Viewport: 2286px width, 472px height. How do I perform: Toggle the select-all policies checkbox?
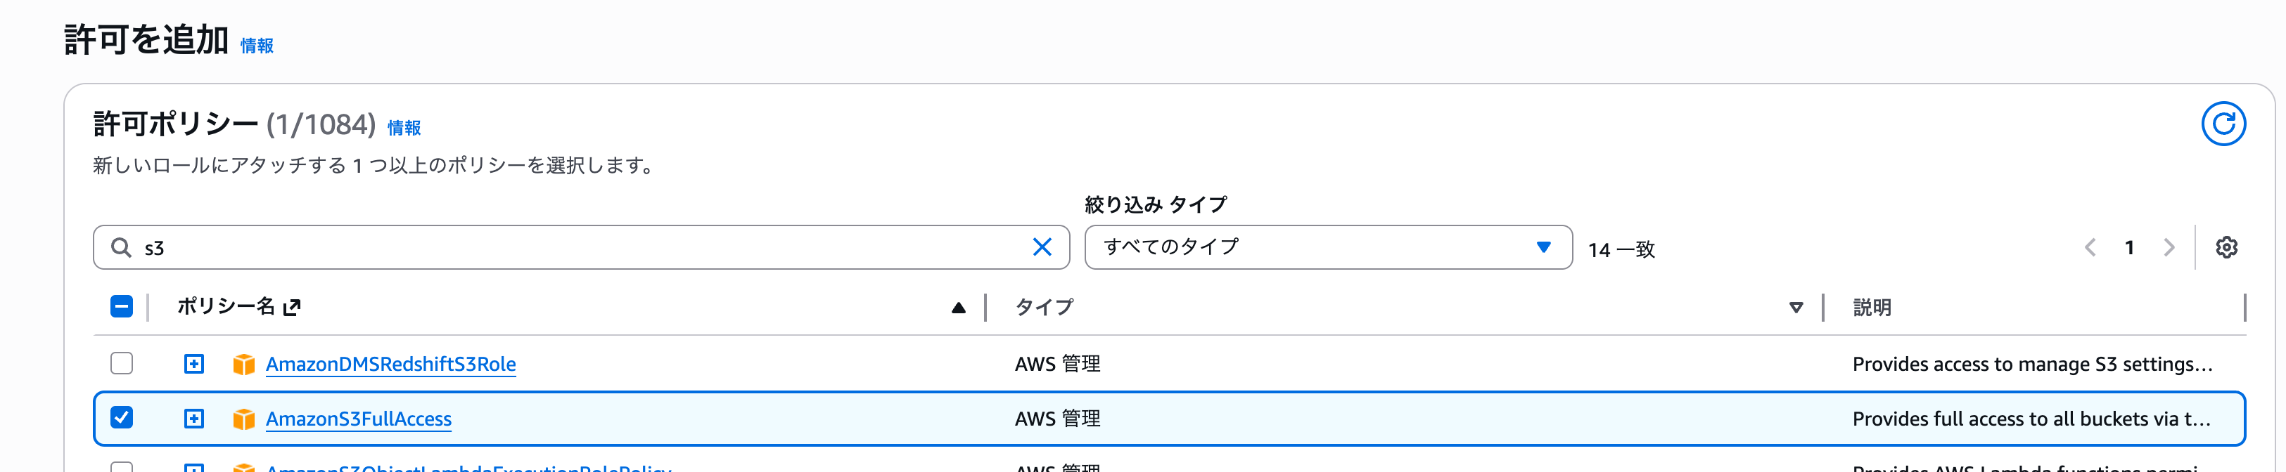pyautogui.click(x=122, y=306)
